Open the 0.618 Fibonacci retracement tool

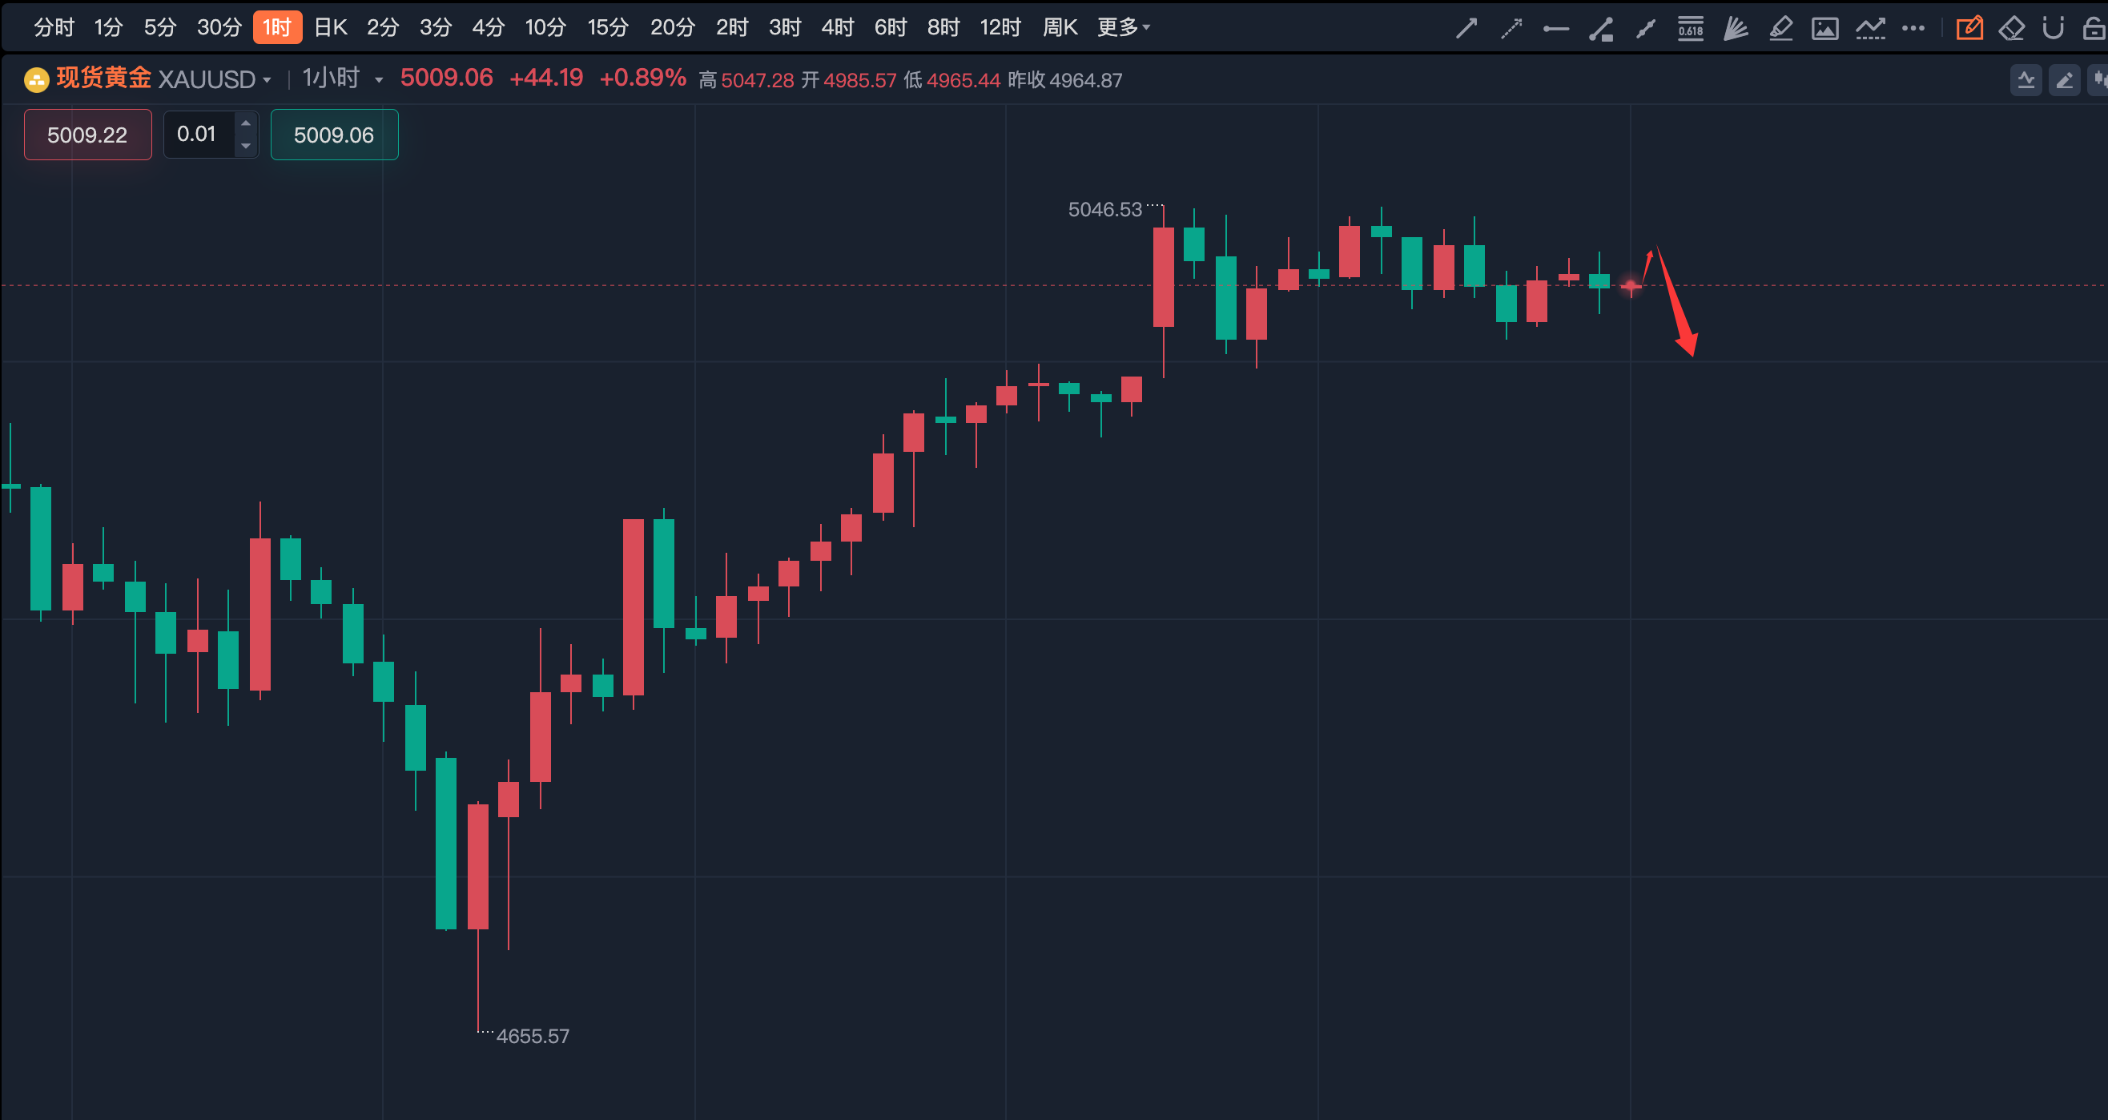click(1691, 29)
